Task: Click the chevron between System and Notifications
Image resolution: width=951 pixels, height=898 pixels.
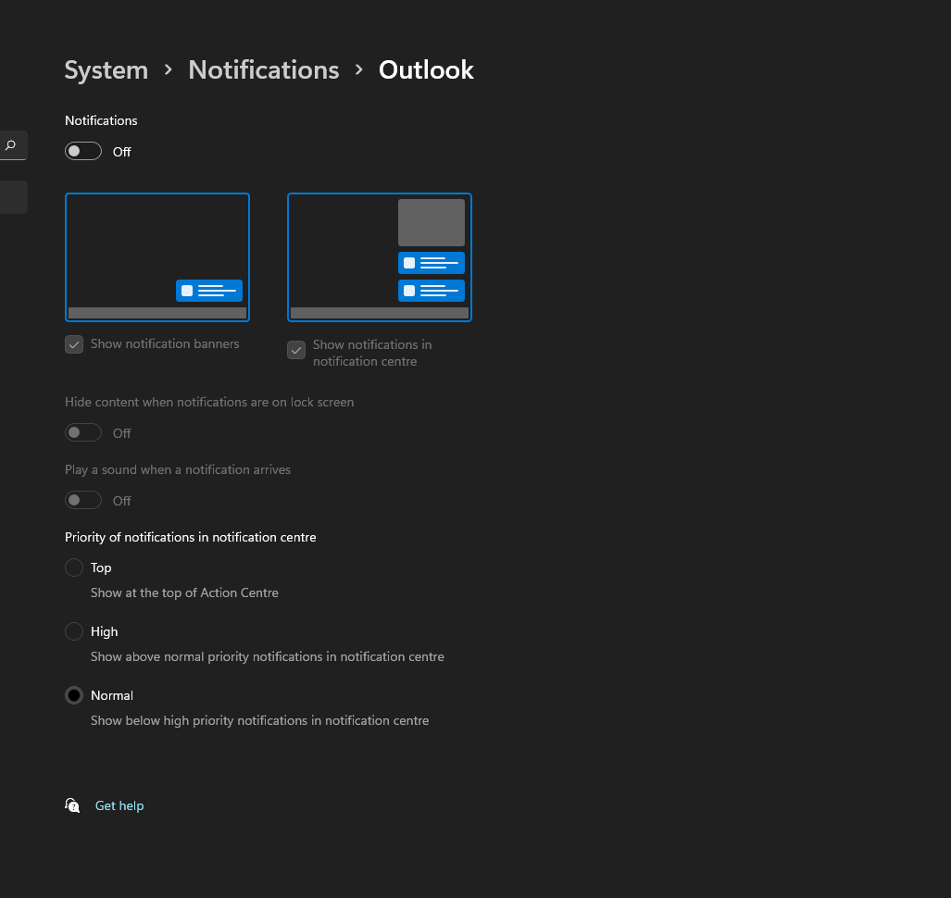Action: (168, 69)
